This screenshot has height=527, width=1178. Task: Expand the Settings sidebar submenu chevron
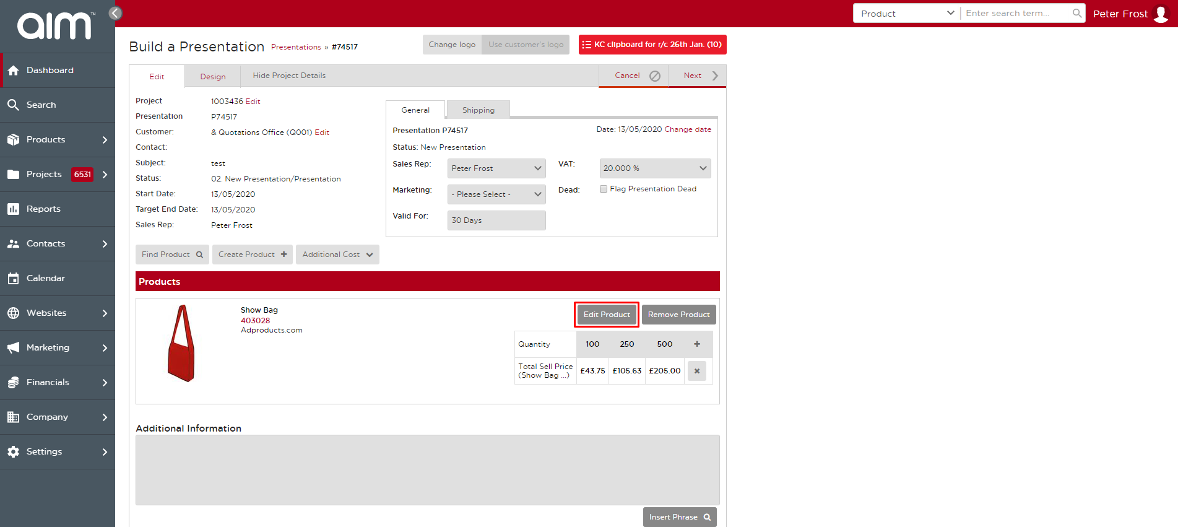tap(105, 452)
